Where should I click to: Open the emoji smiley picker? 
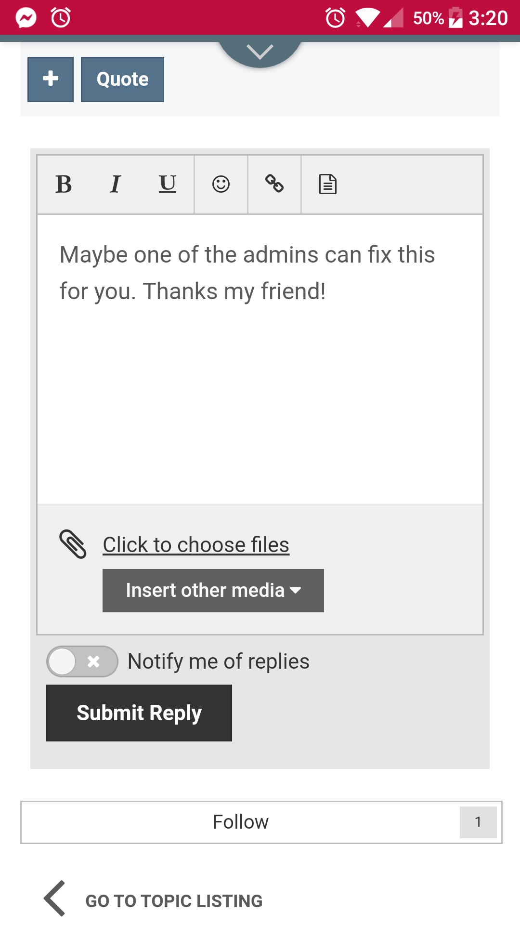pos(221,184)
